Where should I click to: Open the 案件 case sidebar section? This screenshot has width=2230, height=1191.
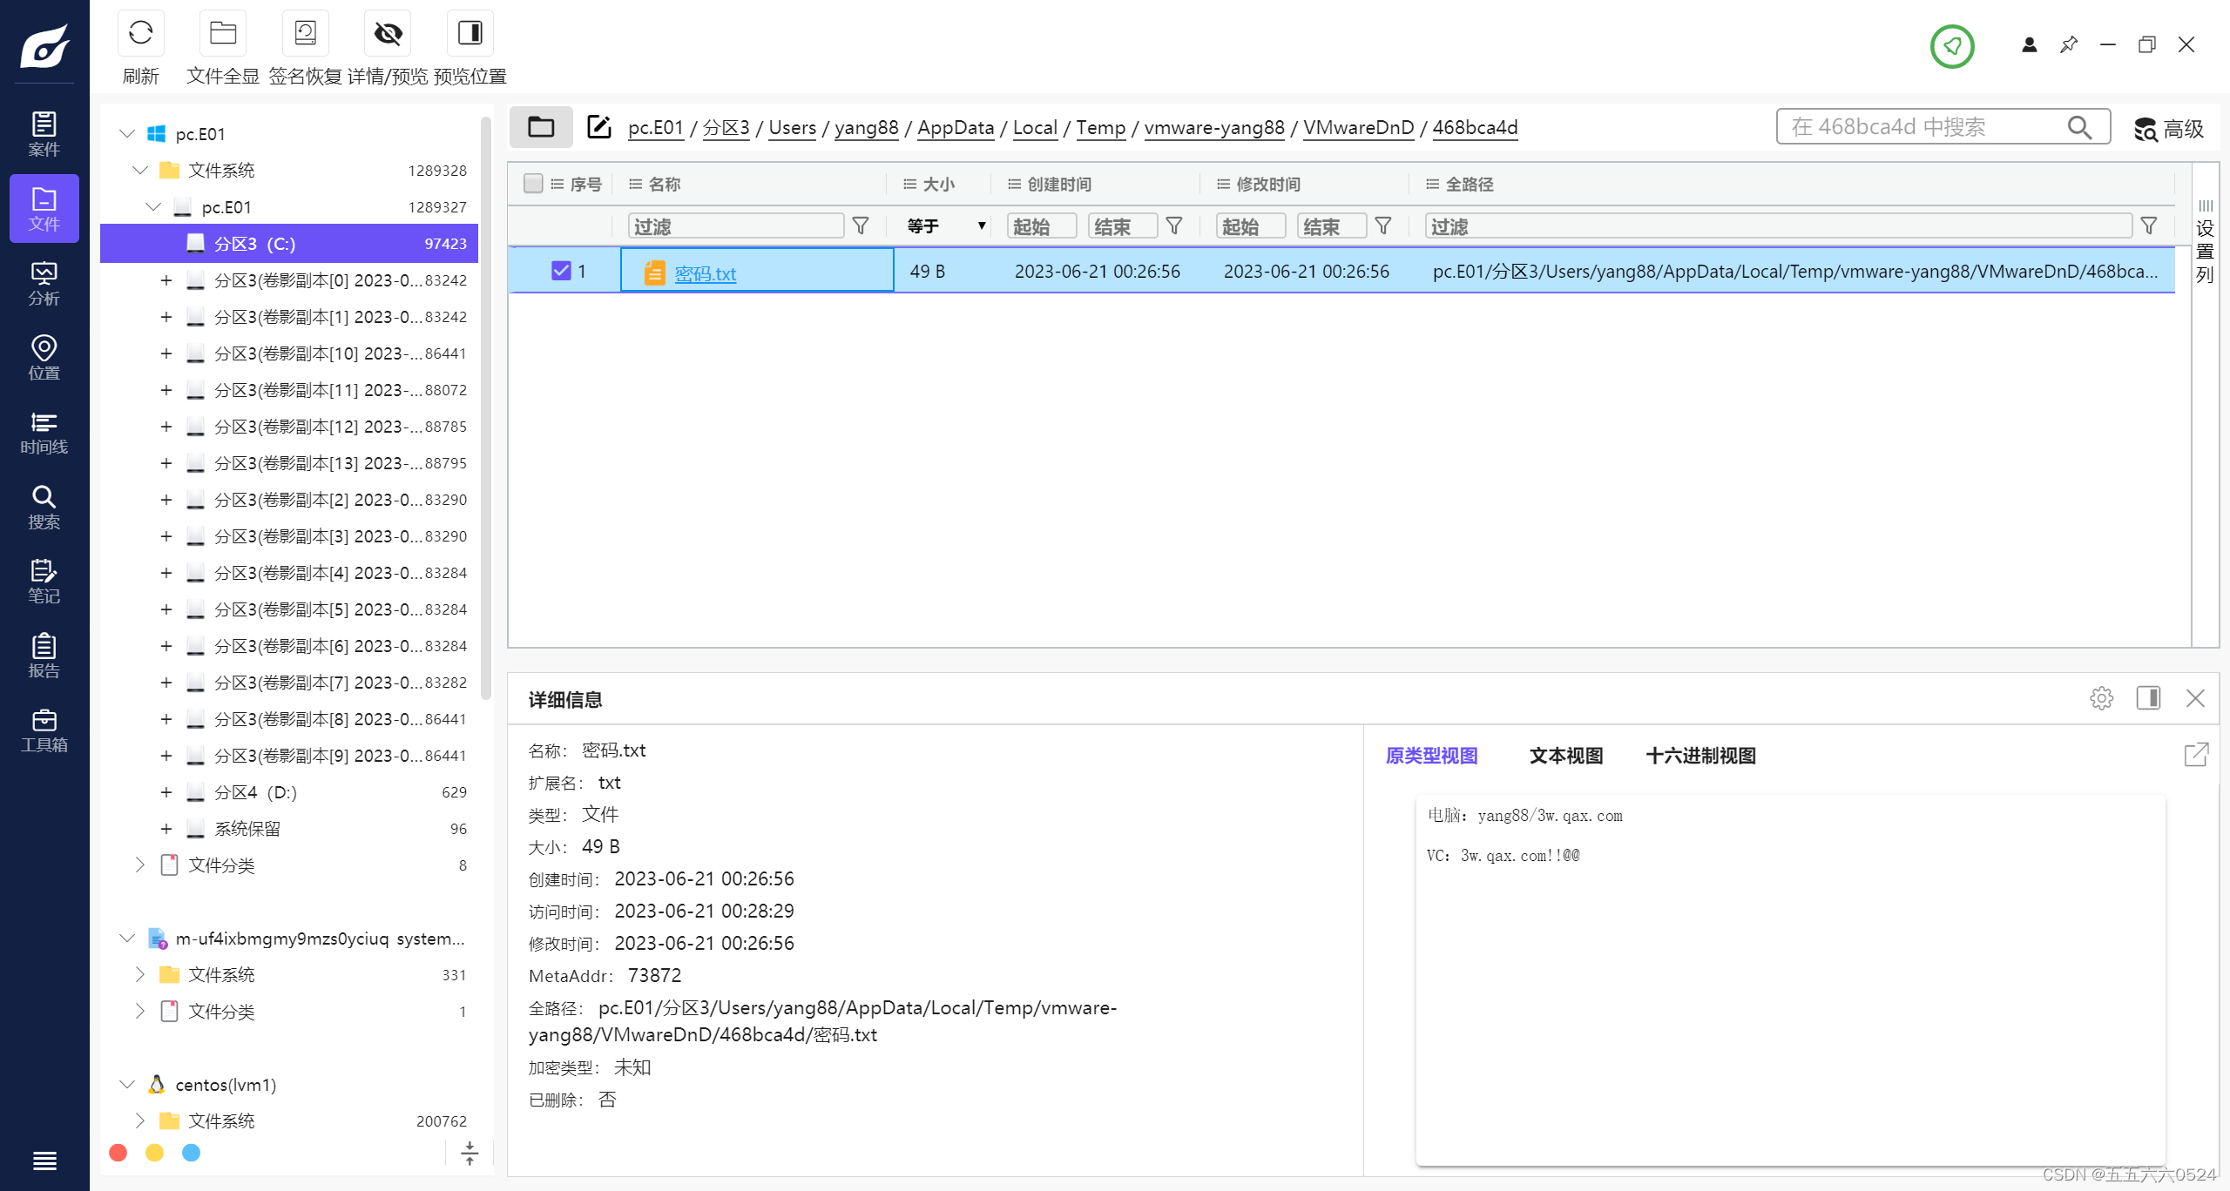pos(44,134)
